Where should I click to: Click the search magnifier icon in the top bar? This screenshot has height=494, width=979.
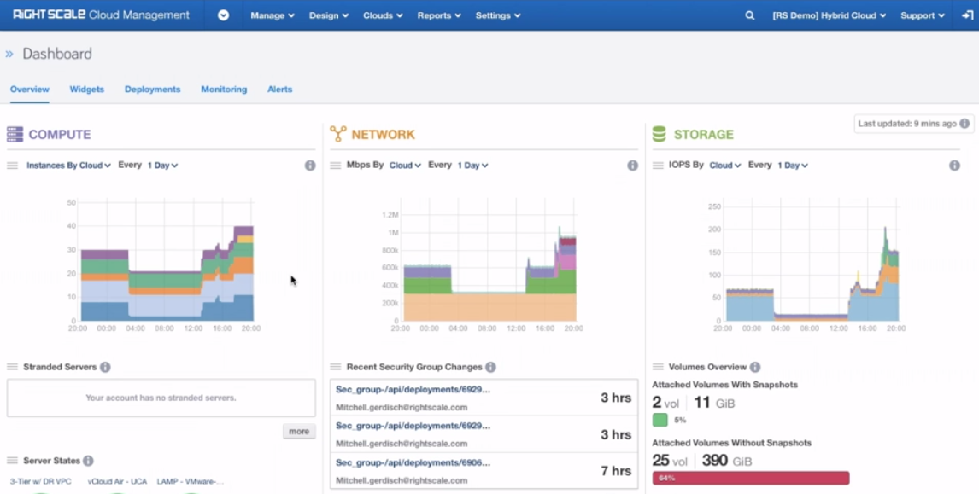[749, 15]
